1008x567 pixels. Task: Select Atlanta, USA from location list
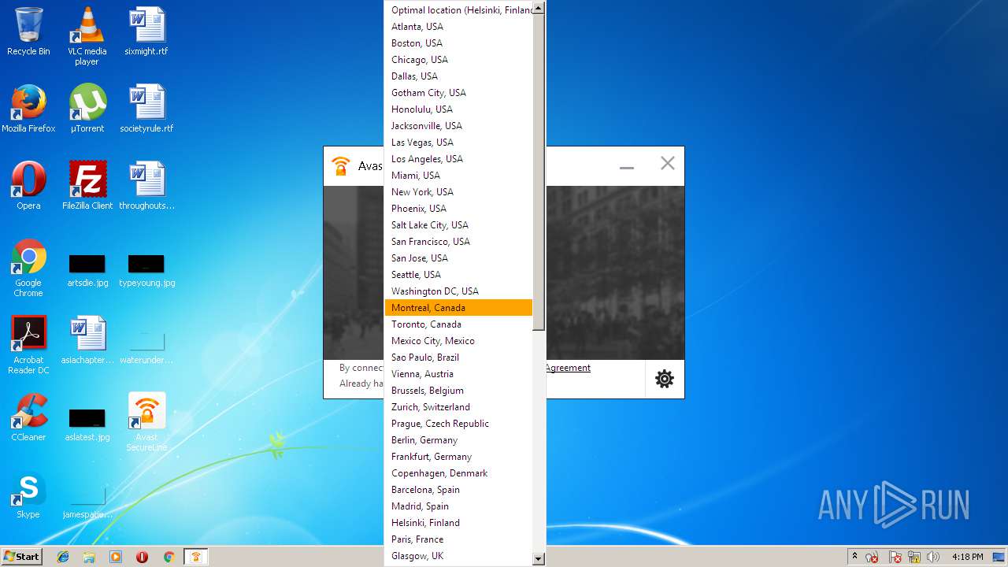tap(459, 27)
